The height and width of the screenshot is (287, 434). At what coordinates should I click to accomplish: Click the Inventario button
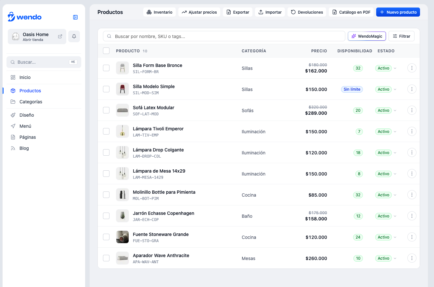click(x=160, y=12)
